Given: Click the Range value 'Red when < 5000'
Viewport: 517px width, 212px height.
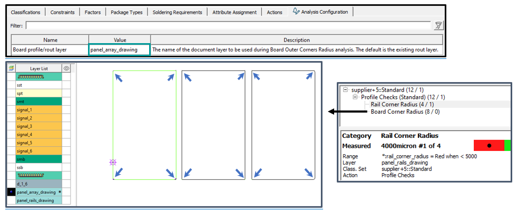Looking at the screenshot, I should click(429, 156).
